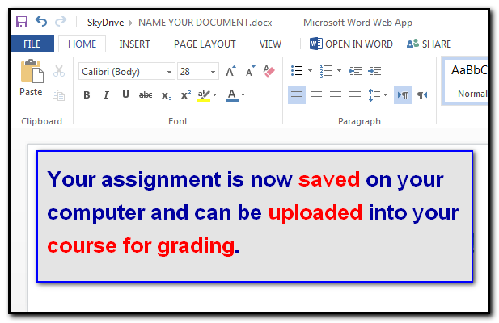Click the font color swatch button
Viewport: 499px width, 323px height.
(232, 95)
